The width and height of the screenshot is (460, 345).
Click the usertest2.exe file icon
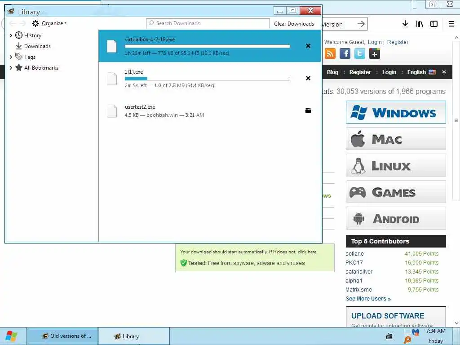(112, 111)
